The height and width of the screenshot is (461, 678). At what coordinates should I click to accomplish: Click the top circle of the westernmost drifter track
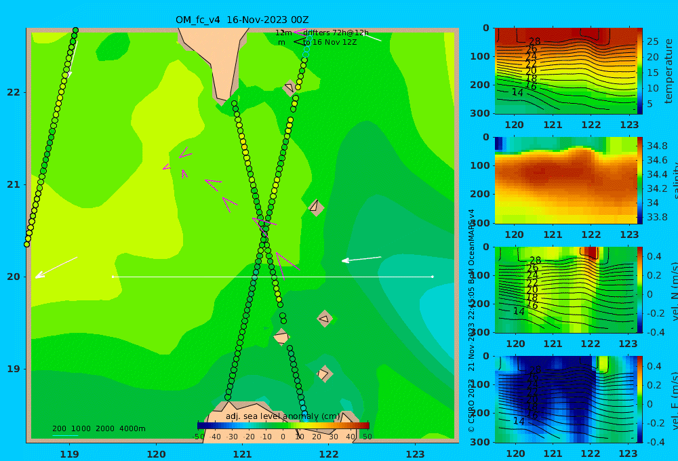pos(76,31)
